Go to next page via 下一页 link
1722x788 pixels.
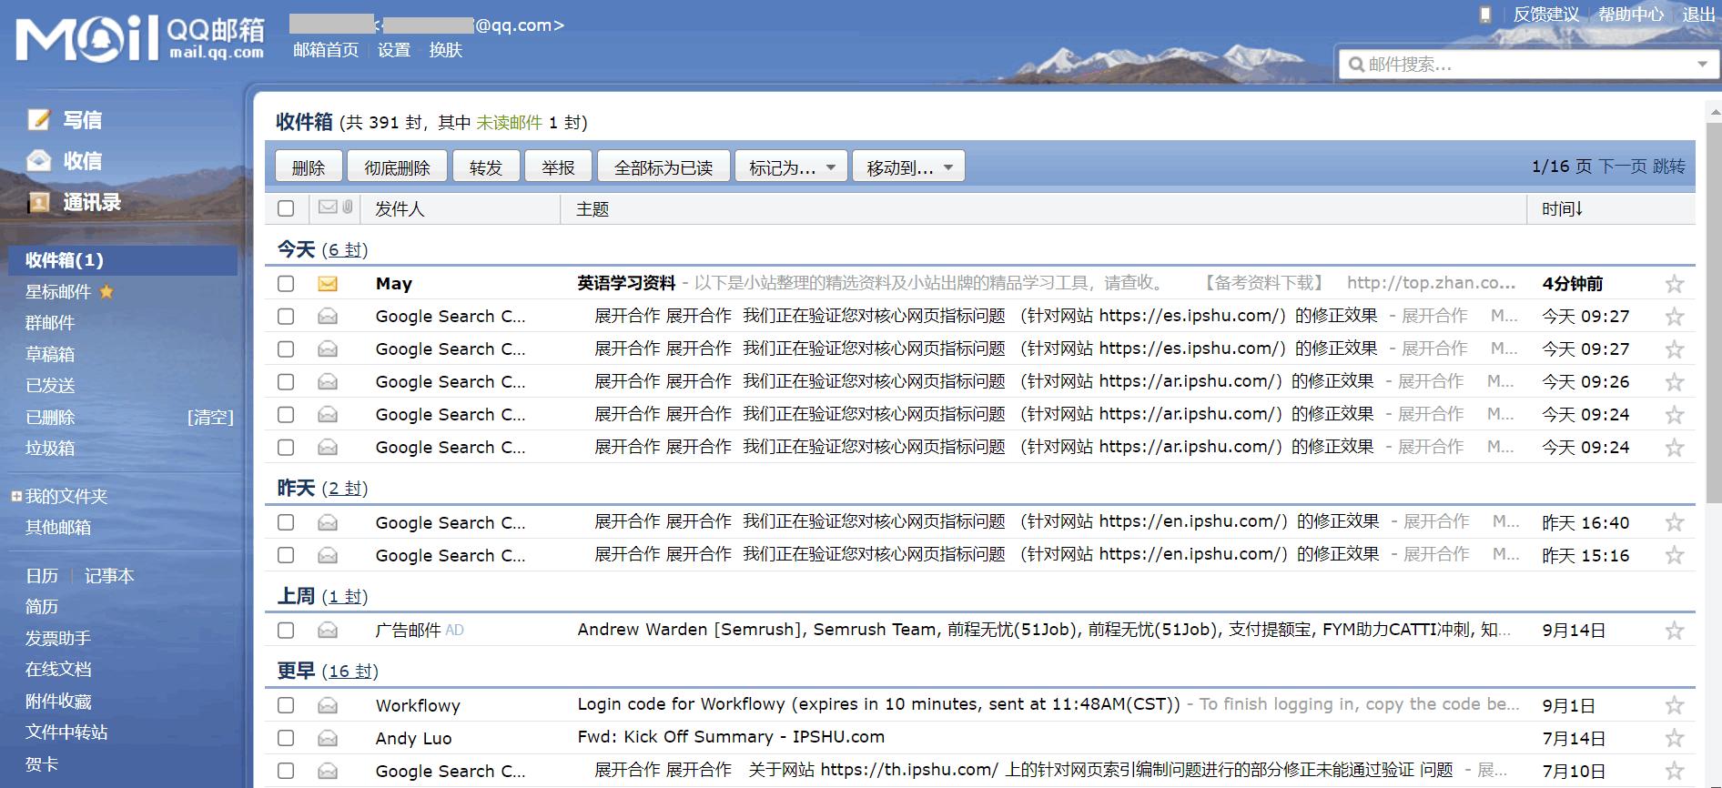tap(1622, 167)
